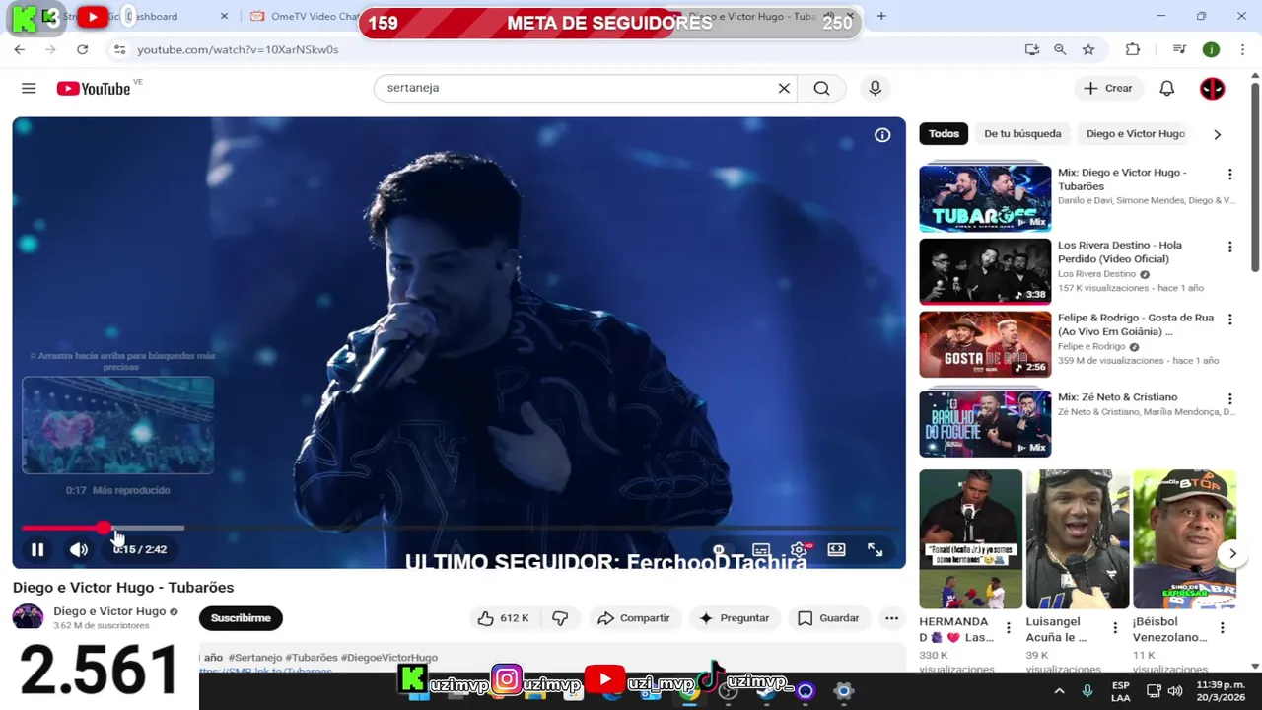Open the notifications bell
Image resolution: width=1262 pixels, height=710 pixels.
tap(1166, 88)
